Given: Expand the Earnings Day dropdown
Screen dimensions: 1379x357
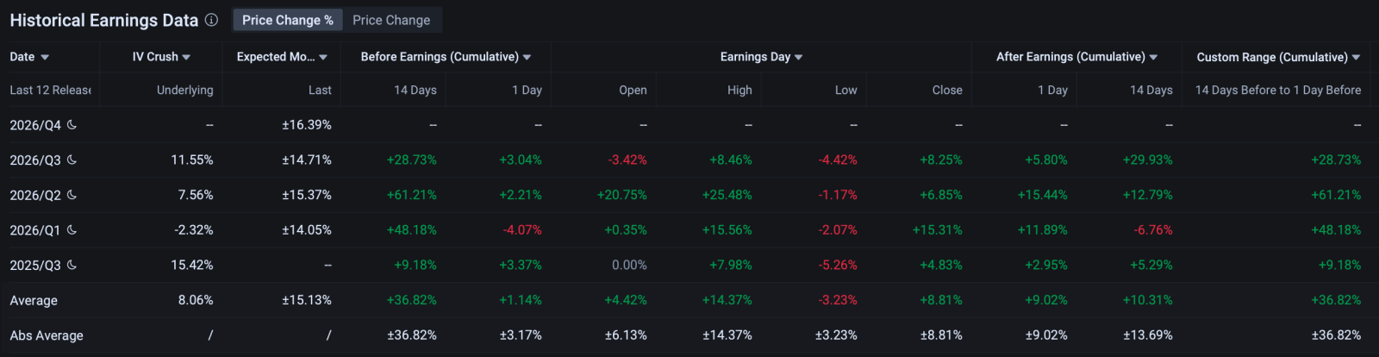Looking at the screenshot, I should (x=798, y=57).
